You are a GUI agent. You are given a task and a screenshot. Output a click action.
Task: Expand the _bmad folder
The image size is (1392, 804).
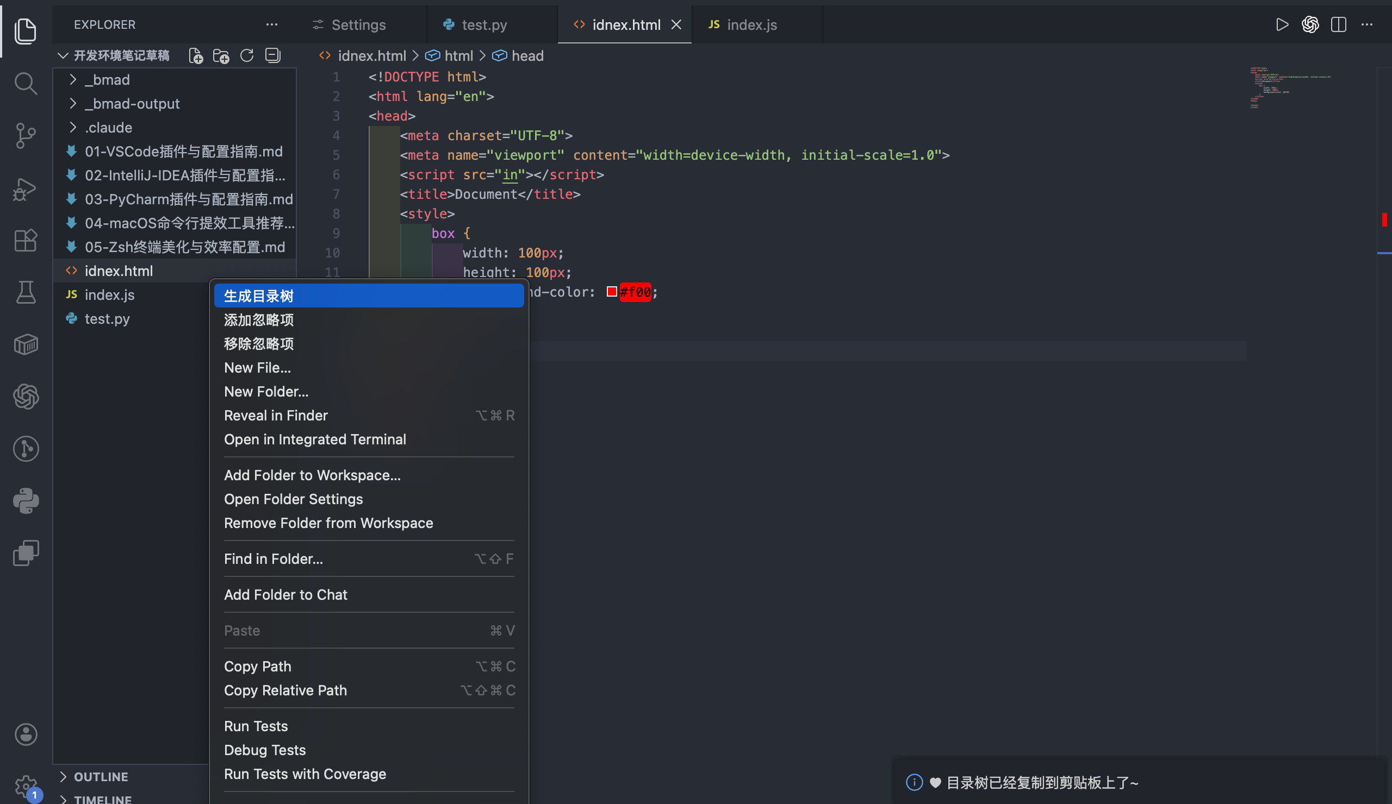[x=108, y=80]
